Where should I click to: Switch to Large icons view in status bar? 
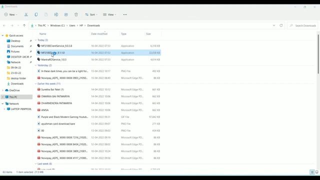316,172
